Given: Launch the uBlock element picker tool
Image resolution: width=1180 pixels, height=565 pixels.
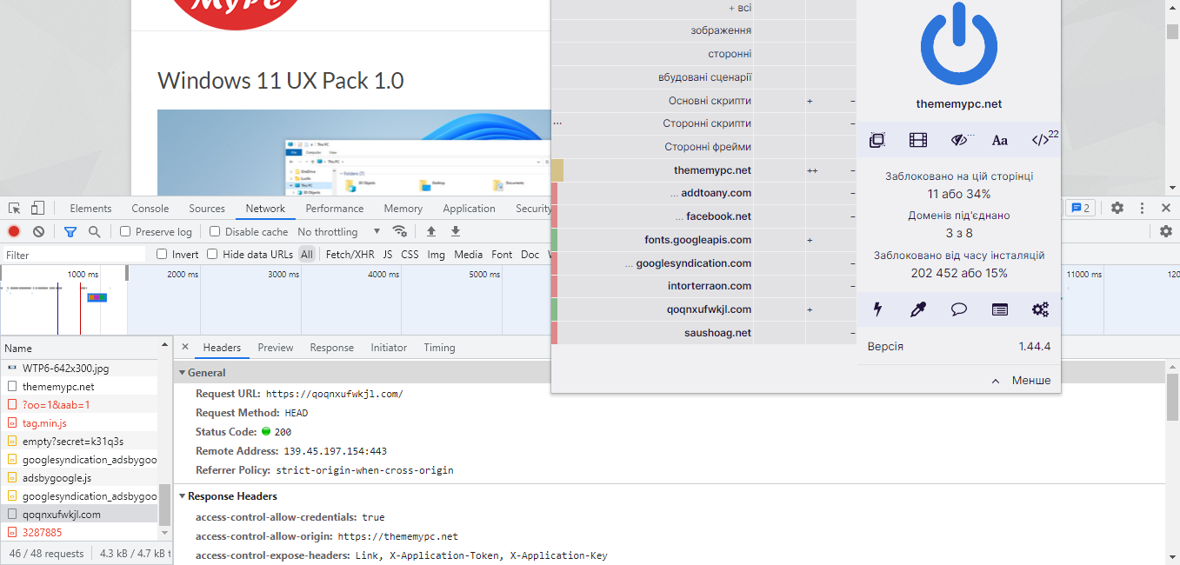Looking at the screenshot, I should point(917,309).
